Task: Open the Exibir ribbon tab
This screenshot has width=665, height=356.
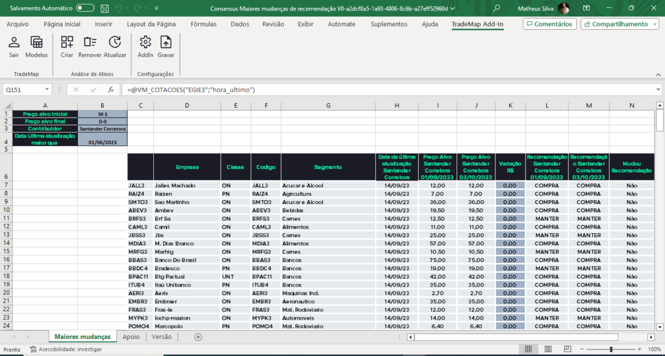Action: coord(305,24)
